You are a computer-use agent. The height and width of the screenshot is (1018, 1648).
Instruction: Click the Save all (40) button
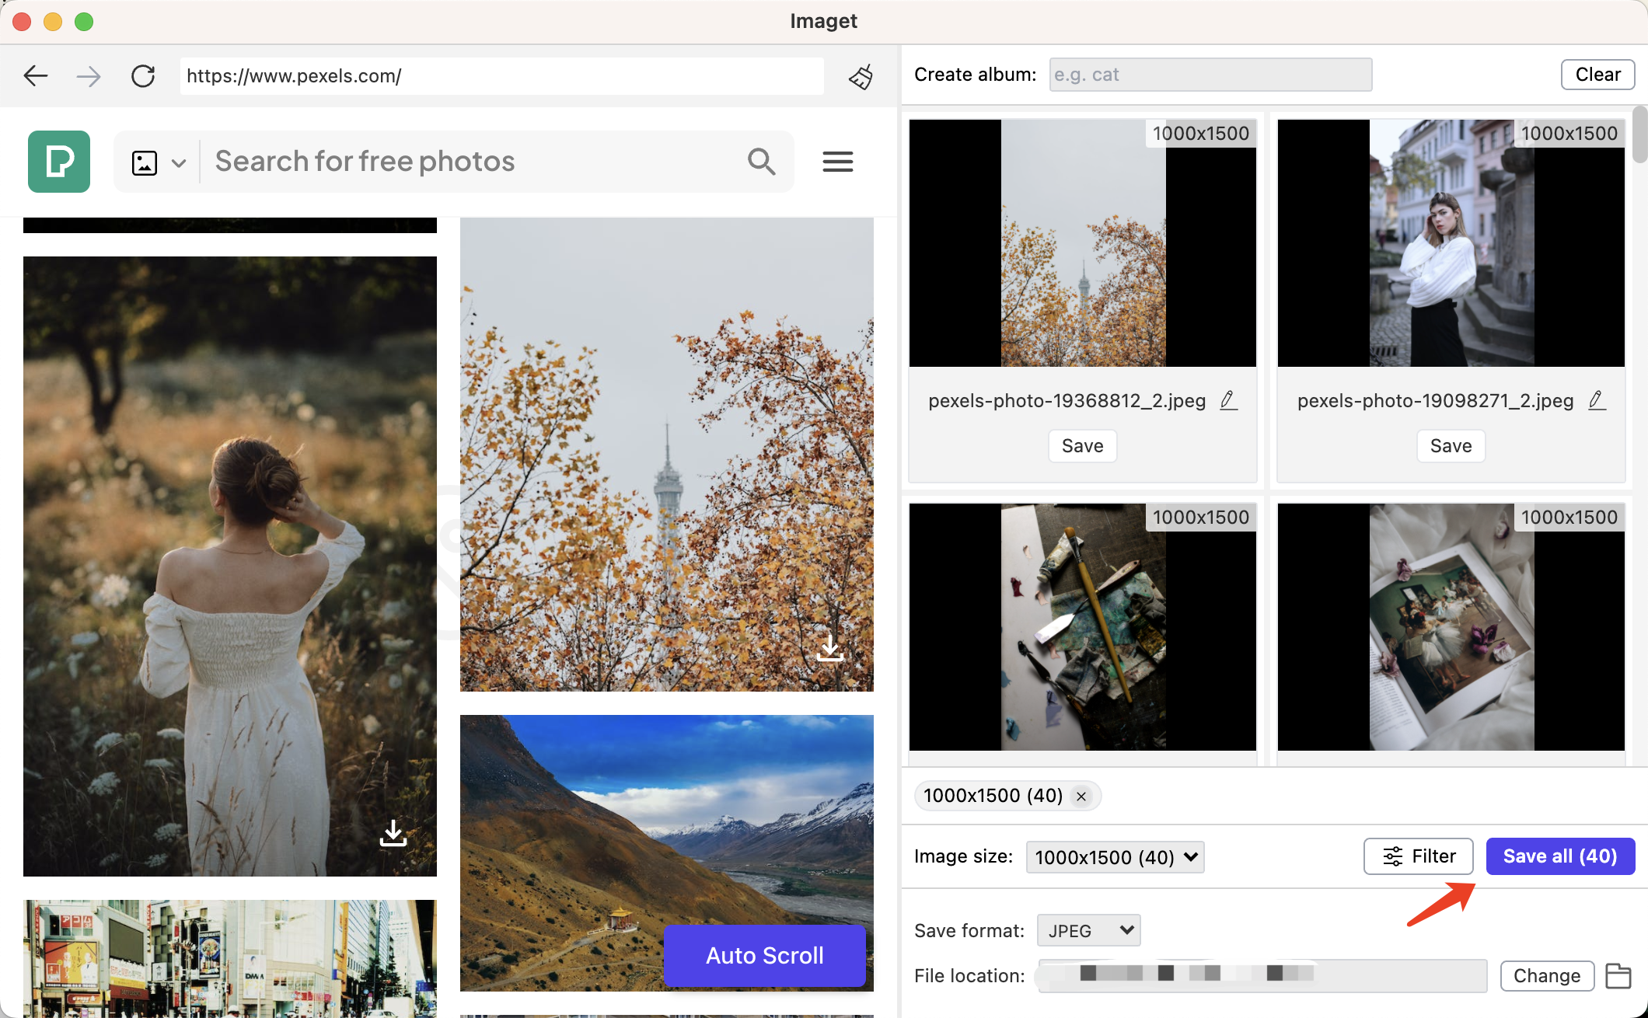(x=1560, y=856)
